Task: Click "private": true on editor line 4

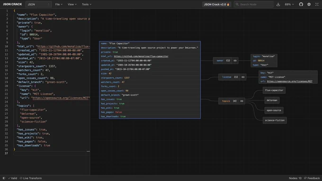Action: click(x=29, y=23)
